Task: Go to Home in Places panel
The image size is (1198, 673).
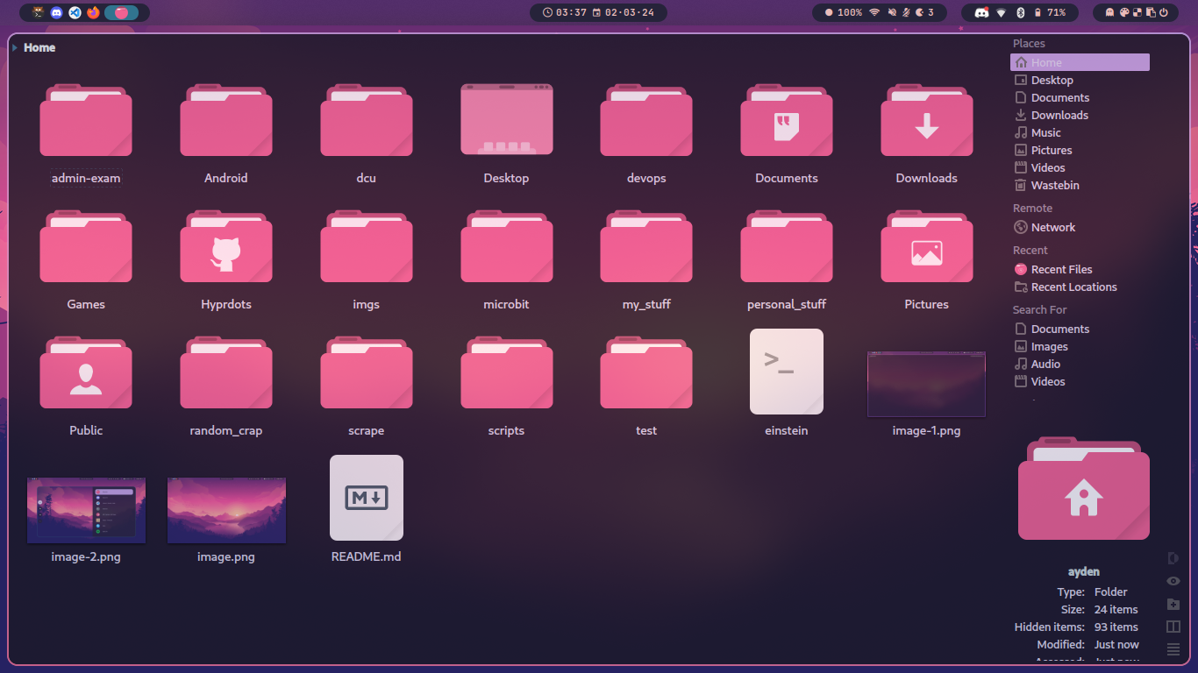Action: coord(1080,62)
